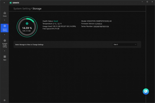The width and height of the screenshot is (155, 103).
Task: Click the System Setting breadcrumb link
Action: pos(22,8)
